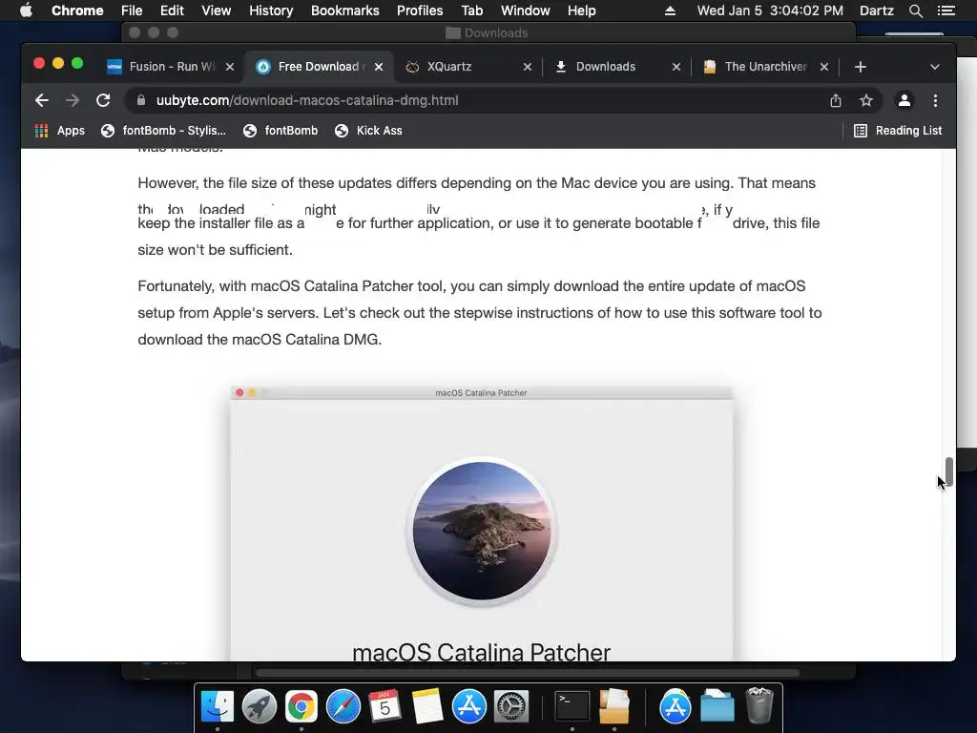Click Chrome icon in the Dock
977x733 pixels.
(301, 706)
